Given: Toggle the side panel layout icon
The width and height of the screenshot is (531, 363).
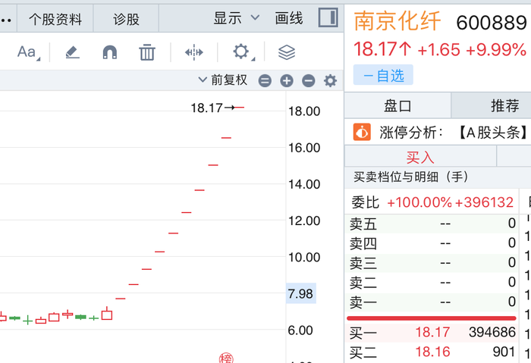Looking at the screenshot, I should pyautogui.click(x=328, y=18).
